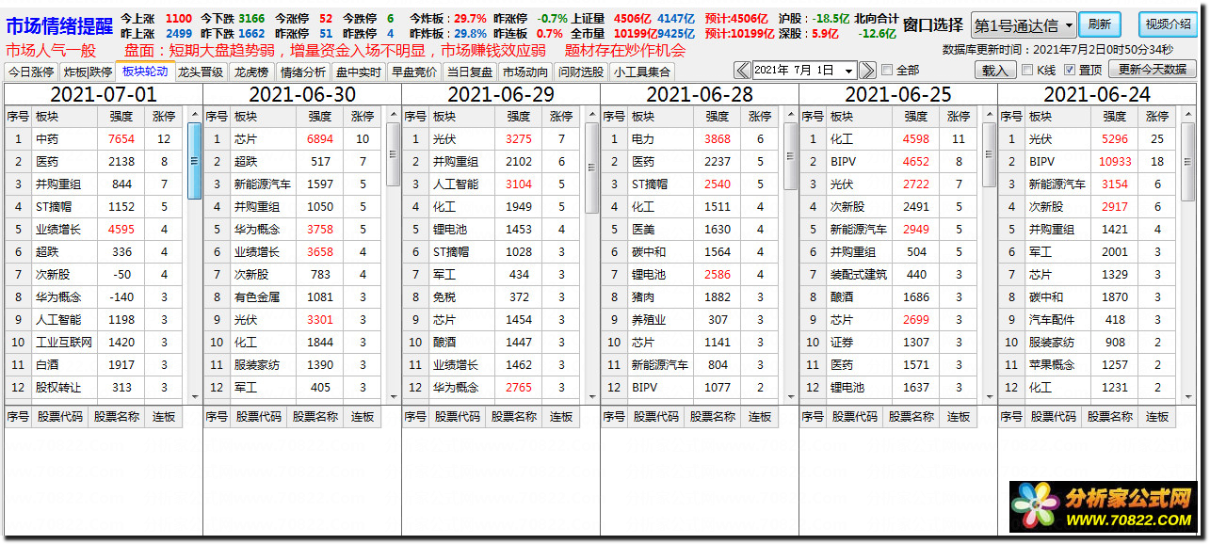Select 工业互联网 row in 2021-07-01 table

94,342
